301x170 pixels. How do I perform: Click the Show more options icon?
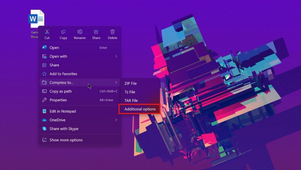44,140
